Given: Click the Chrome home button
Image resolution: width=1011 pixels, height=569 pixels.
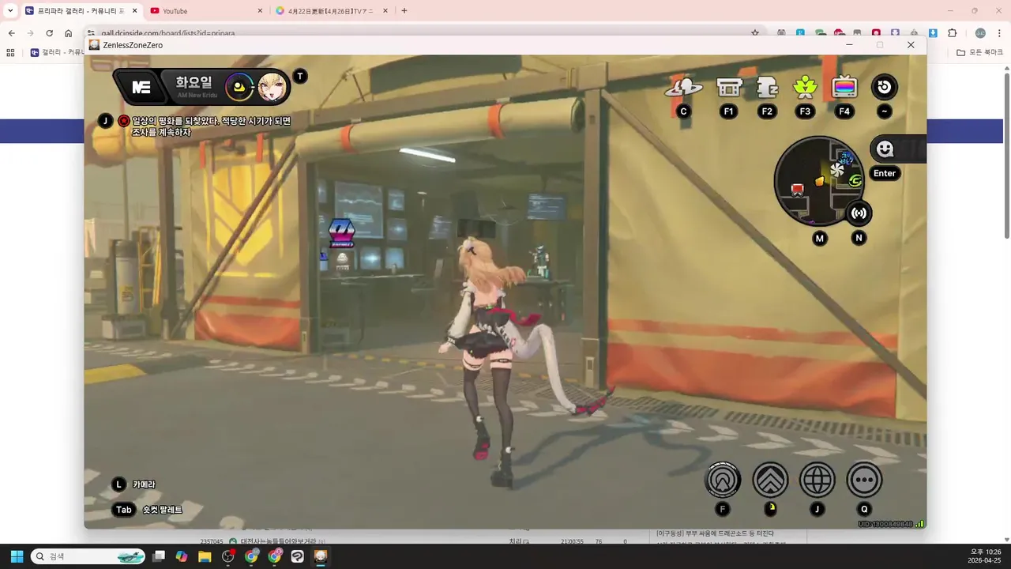Looking at the screenshot, I should (68, 33).
